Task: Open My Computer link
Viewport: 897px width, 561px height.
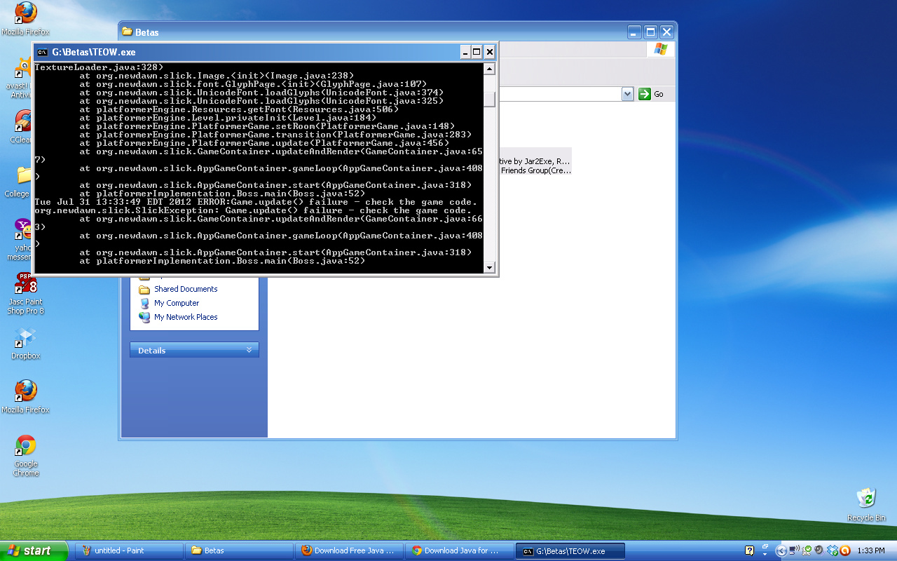Action: (177, 303)
